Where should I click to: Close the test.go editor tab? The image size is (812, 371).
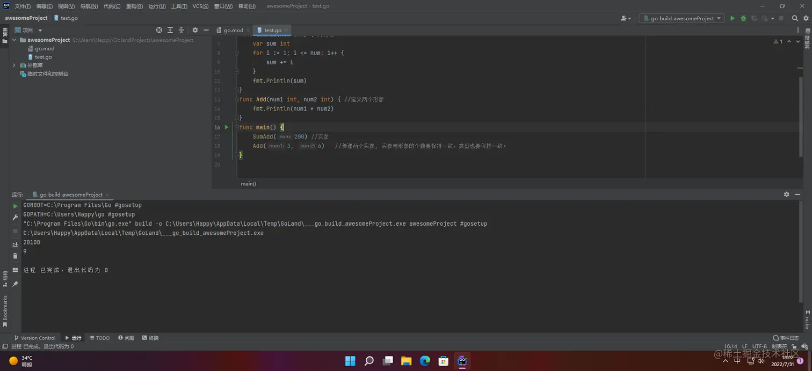tap(286, 31)
